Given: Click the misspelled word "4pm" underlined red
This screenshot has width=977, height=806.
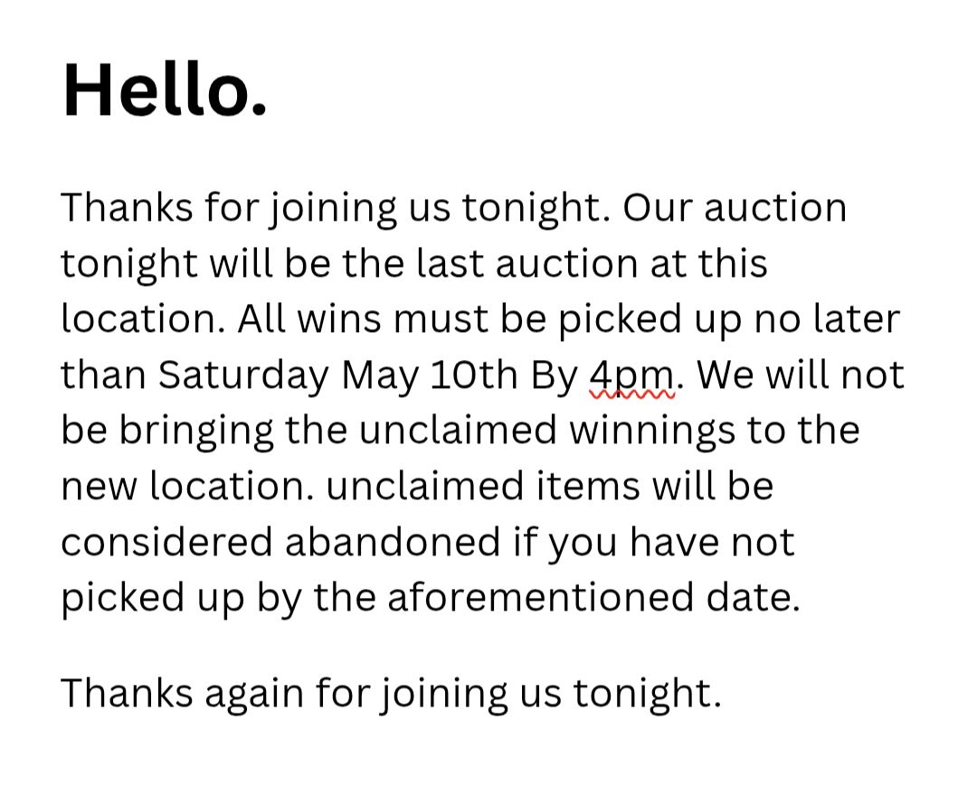Looking at the screenshot, I should coord(631,375).
